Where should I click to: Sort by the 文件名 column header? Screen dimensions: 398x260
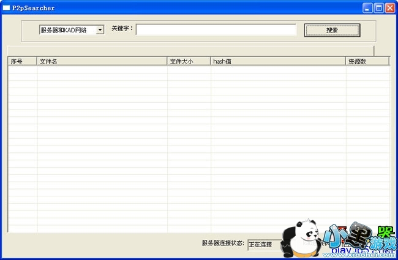(102, 61)
